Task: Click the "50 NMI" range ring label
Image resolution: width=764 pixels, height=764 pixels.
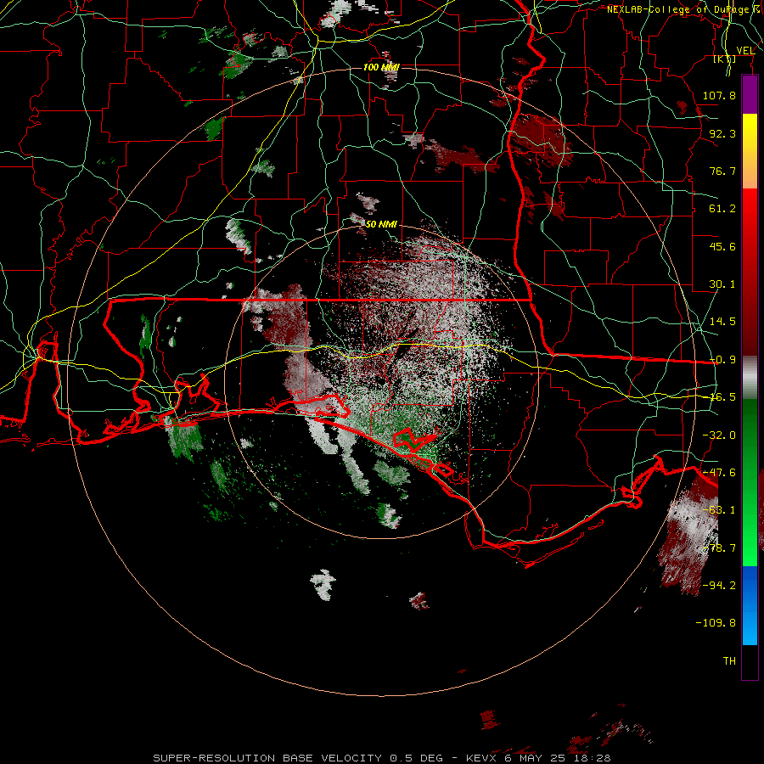Action: 381,224
